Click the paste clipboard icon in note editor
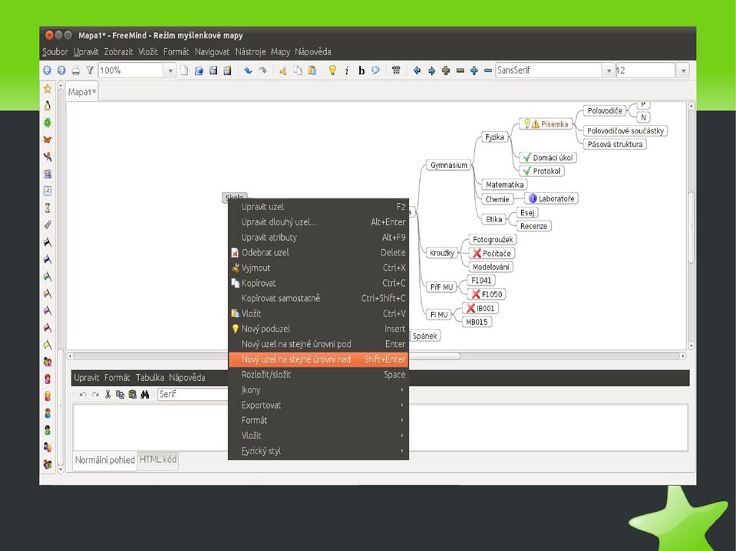The height and width of the screenshot is (551, 736). tap(132, 394)
